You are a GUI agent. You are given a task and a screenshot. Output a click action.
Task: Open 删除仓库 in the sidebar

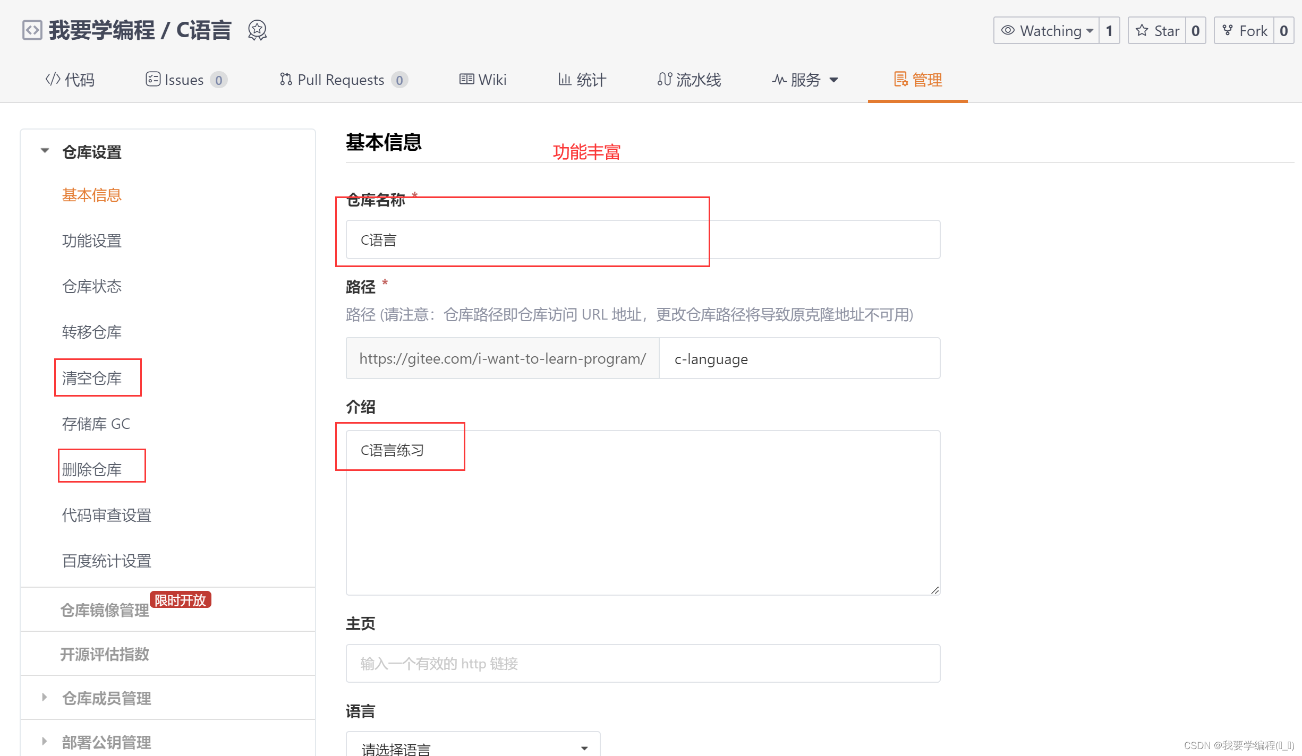point(92,469)
